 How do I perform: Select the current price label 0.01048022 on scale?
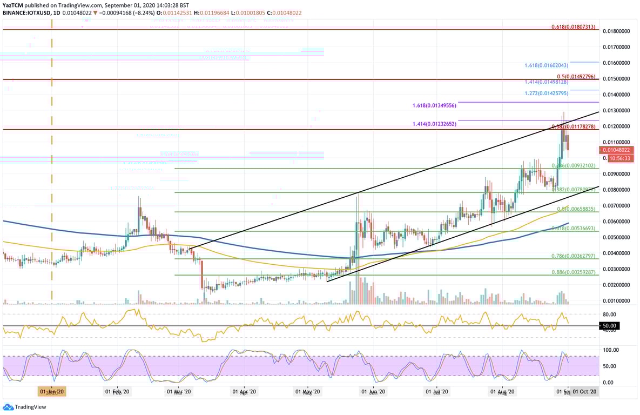[618, 150]
